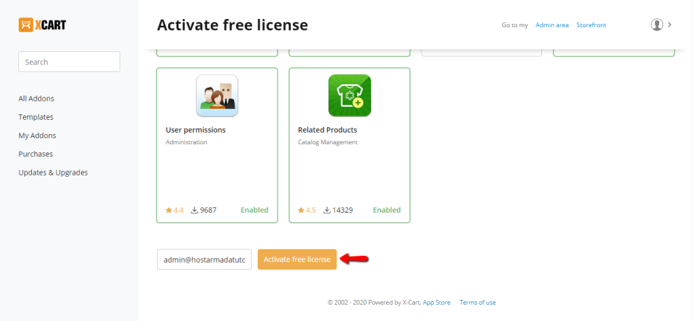The width and height of the screenshot is (693, 321).
Task: Open the Related Products addon icon
Action: coord(350,95)
